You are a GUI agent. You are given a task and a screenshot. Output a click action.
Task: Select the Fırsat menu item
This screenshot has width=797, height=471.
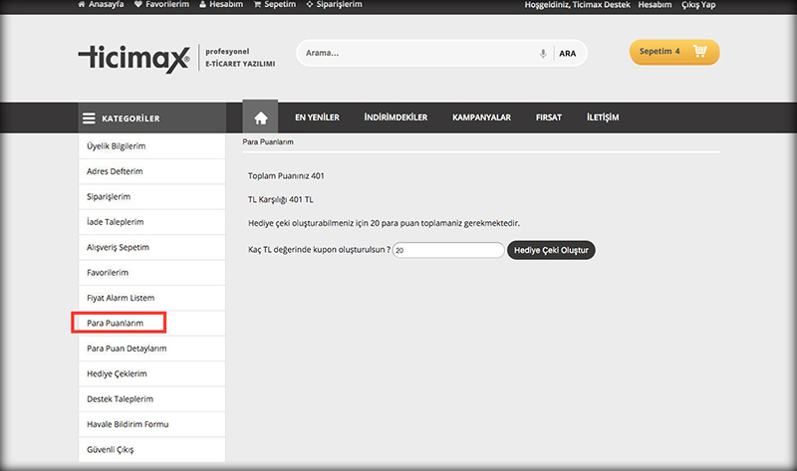click(x=549, y=118)
